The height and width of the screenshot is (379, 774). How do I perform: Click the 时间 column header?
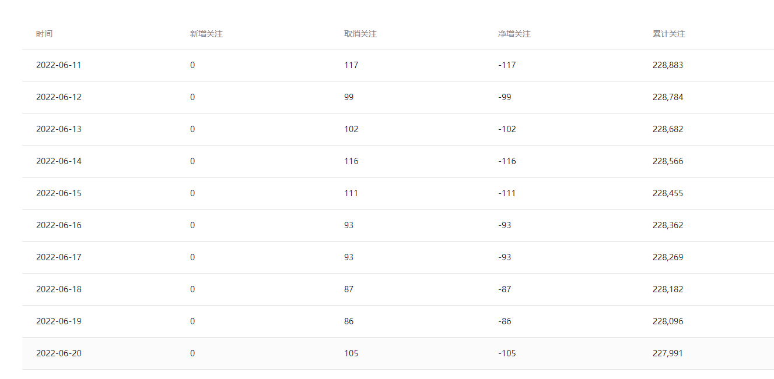click(x=44, y=34)
